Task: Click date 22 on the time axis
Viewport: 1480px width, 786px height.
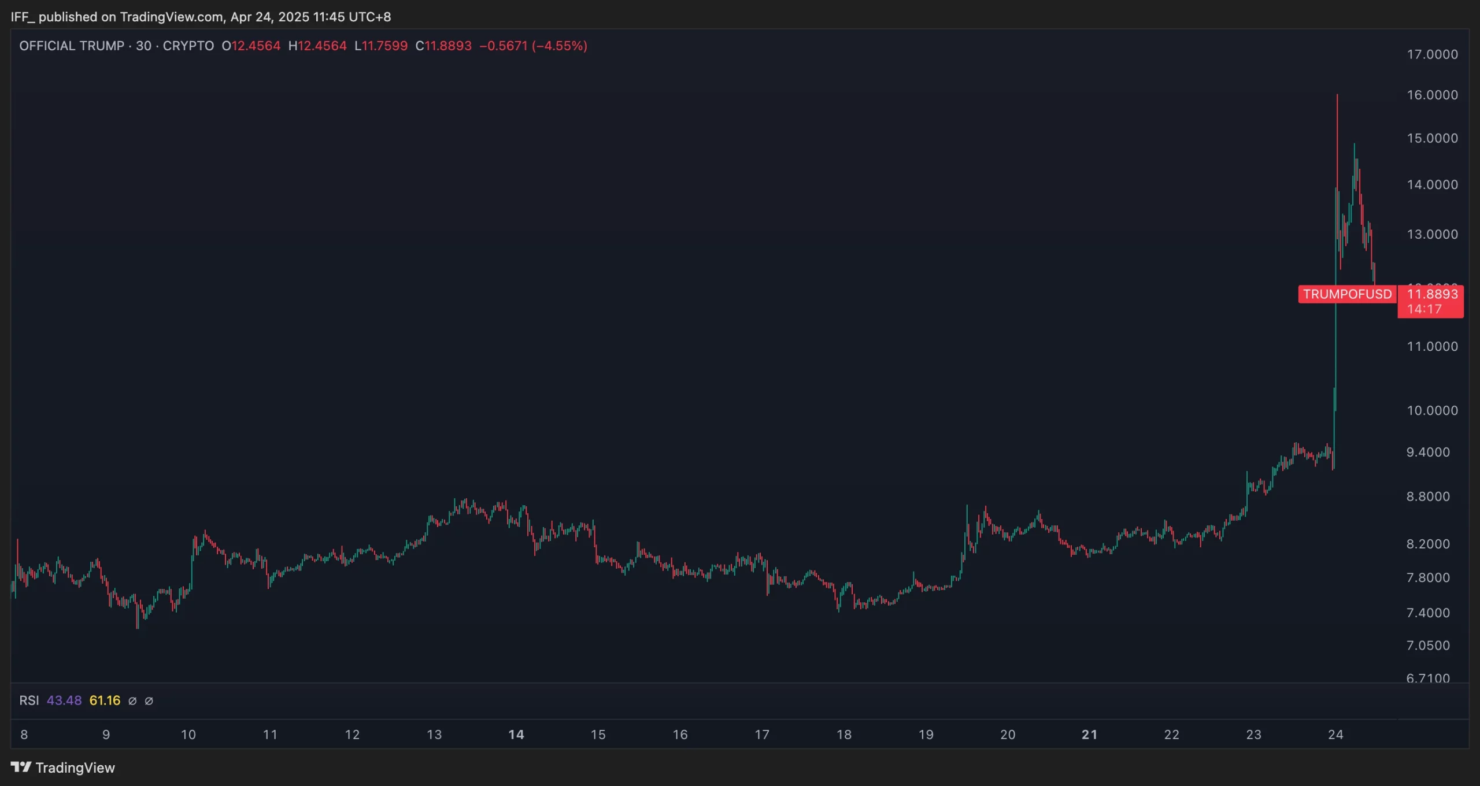Action: (x=1172, y=735)
